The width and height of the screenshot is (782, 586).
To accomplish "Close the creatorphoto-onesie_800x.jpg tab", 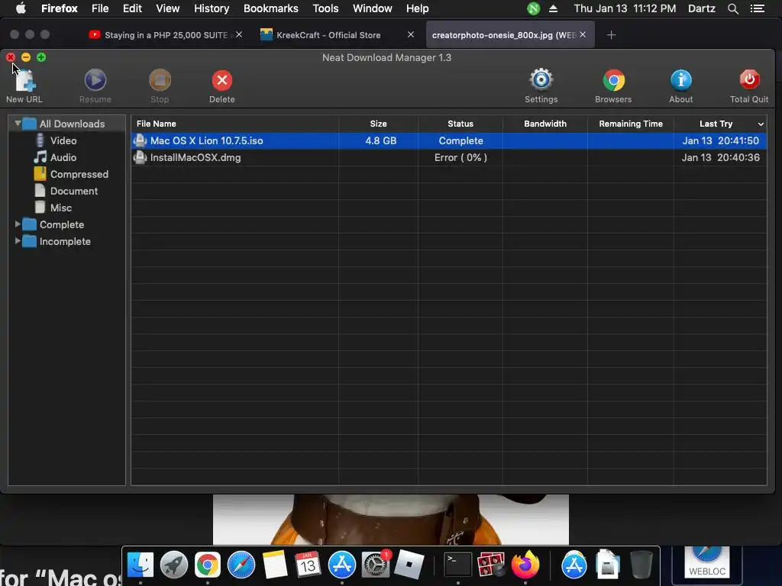I will click(583, 34).
